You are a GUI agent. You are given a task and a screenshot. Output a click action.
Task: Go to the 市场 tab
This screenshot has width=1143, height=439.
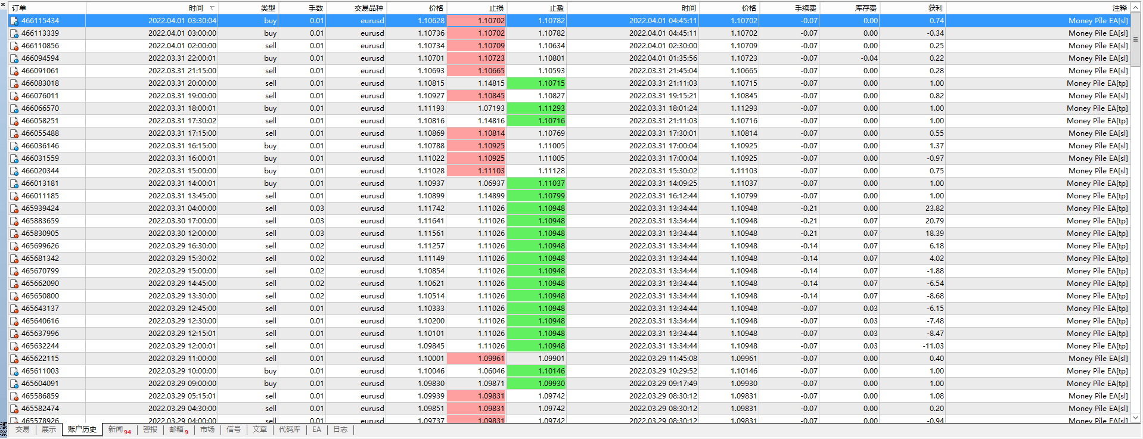click(207, 429)
